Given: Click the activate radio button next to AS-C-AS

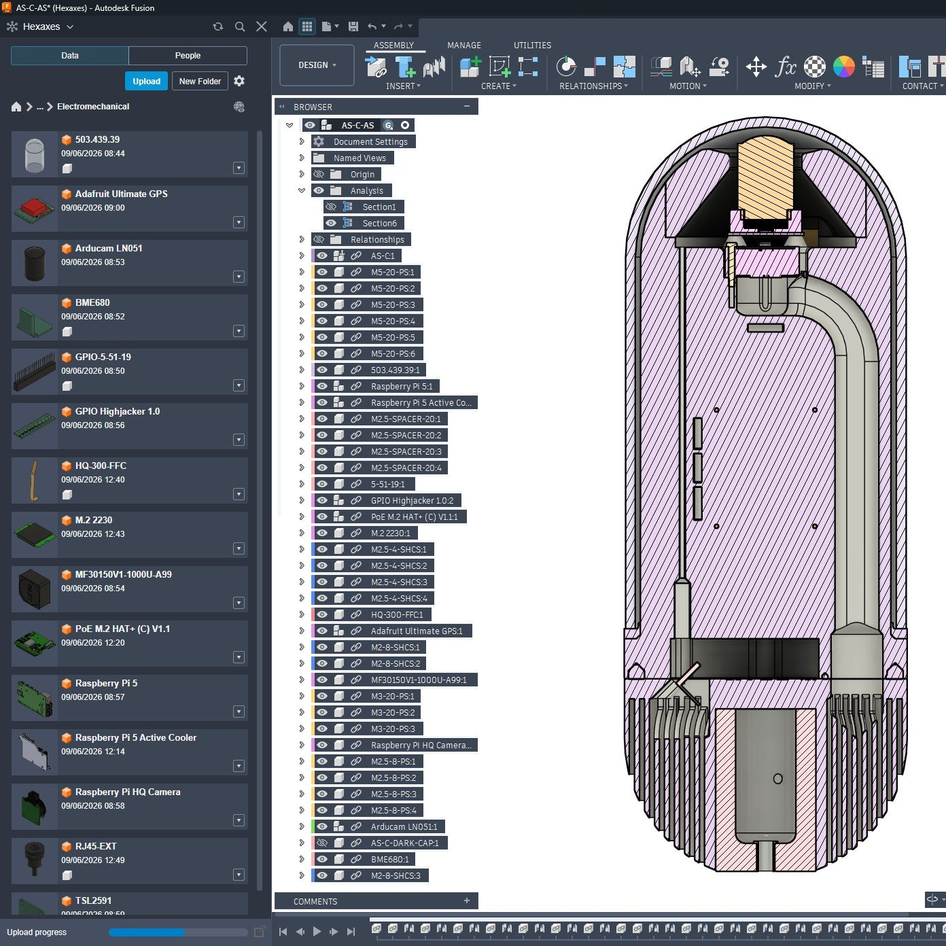Looking at the screenshot, I should point(405,125).
